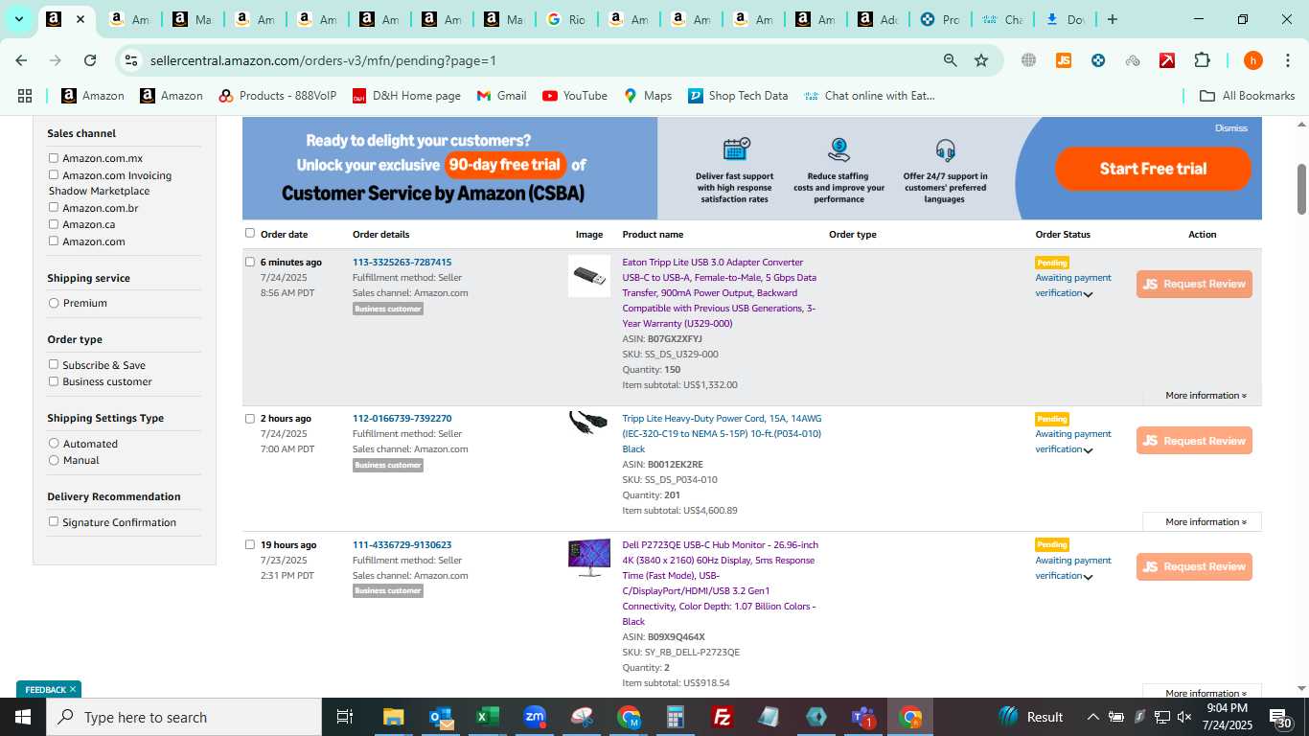Check the Amazon.ca sales channel
The height and width of the screenshot is (736, 1309).
(54, 224)
